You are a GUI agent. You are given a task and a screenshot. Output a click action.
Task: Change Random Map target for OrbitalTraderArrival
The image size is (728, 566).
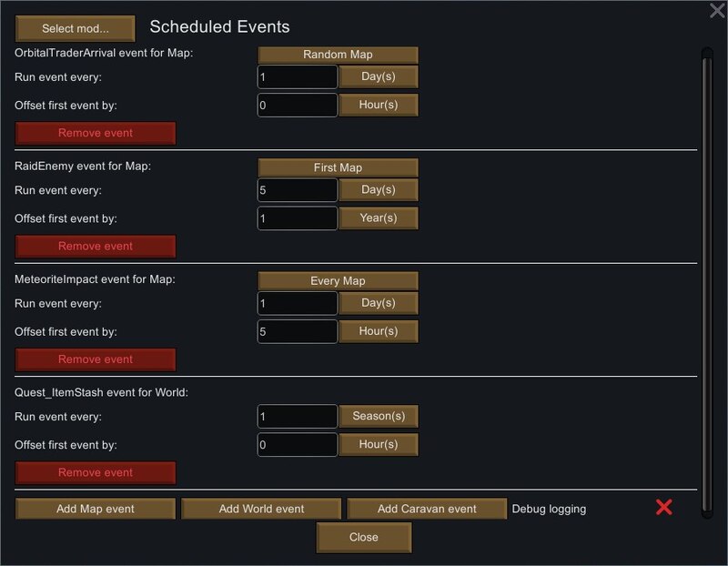point(338,55)
